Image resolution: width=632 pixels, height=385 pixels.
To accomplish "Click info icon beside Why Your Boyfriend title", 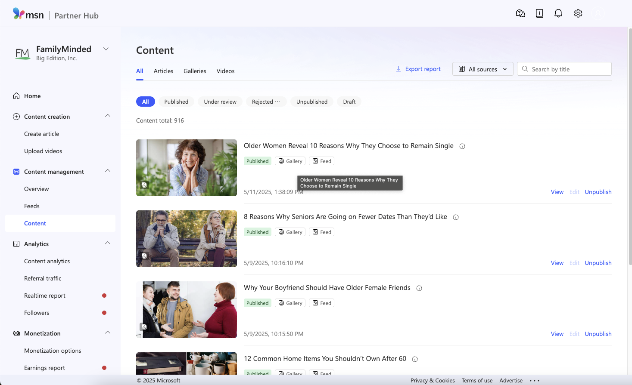I will pyautogui.click(x=419, y=288).
